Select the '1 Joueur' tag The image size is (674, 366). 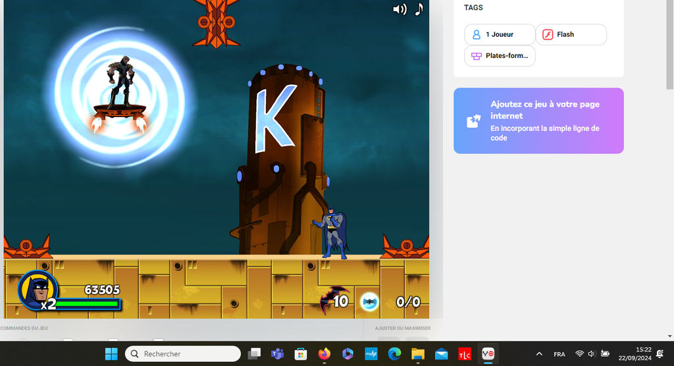pos(500,34)
